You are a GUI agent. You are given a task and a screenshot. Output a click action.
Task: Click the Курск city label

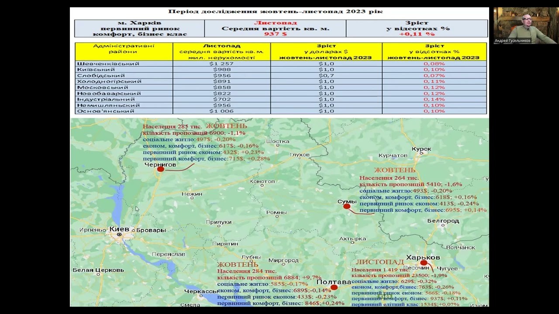point(421,149)
